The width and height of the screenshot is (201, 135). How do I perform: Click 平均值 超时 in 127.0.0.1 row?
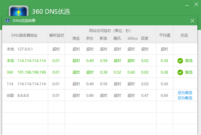[164, 49]
